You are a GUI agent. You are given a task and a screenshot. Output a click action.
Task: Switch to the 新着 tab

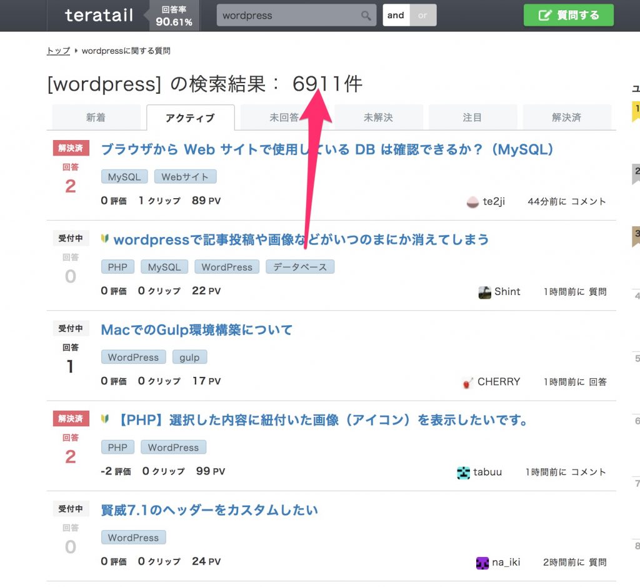(96, 118)
